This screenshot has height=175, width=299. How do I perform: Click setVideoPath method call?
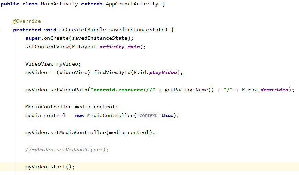69,90
